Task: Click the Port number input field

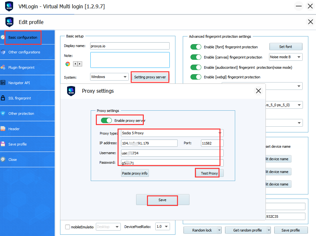Action: pyautogui.click(x=212, y=143)
